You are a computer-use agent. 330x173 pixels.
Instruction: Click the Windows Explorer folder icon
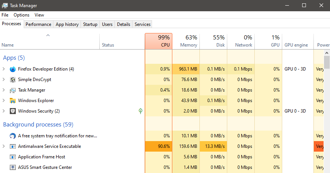[x=12, y=101]
